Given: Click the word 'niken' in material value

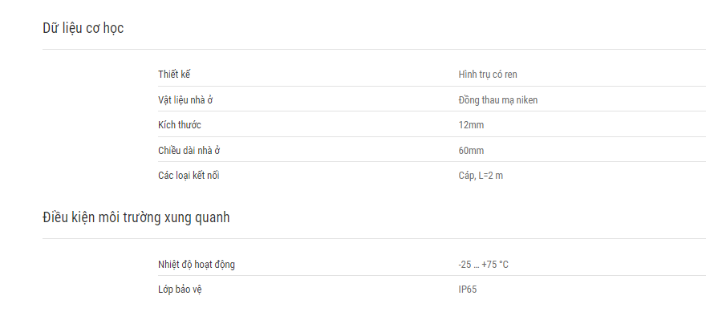Looking at the screenshot, I should click(527, 100).
